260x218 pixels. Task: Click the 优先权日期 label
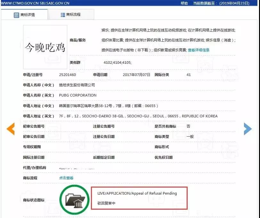(x=164, y=157)
